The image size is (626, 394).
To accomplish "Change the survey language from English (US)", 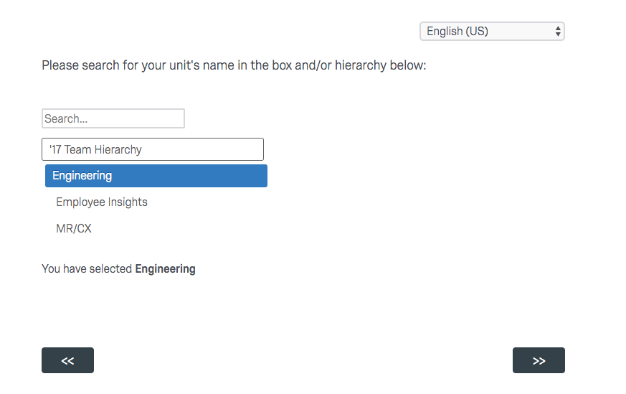I will click(x=491, y=32).
